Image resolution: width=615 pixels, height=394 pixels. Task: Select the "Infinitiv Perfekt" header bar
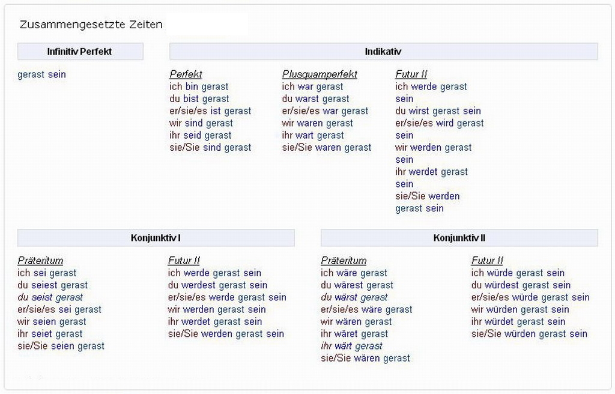[x=80, y=52]
